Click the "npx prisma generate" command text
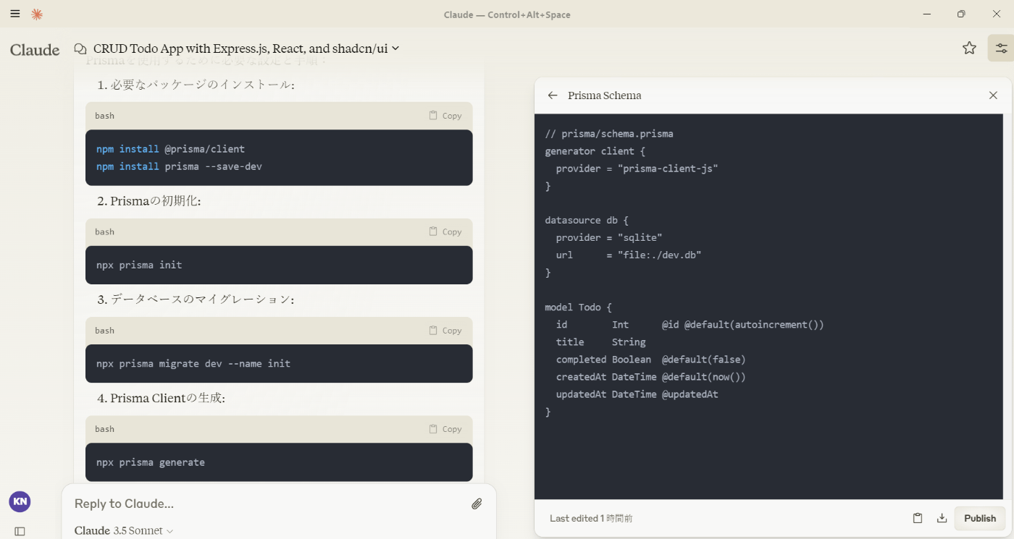The height and width of the screenshot is (539, 1014). pos(151,462)
